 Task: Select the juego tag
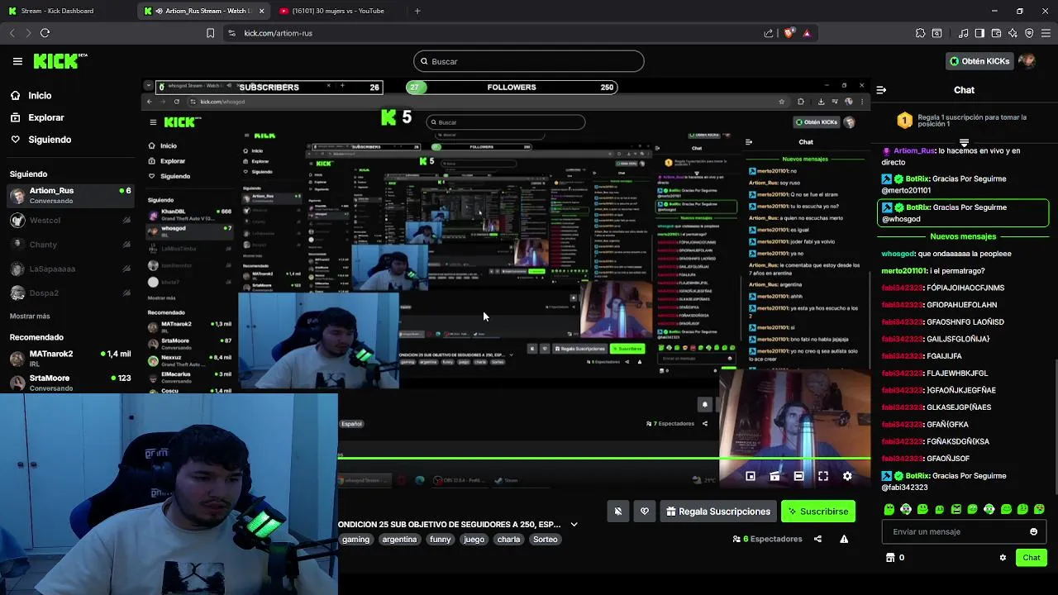[x=474, y=540]
